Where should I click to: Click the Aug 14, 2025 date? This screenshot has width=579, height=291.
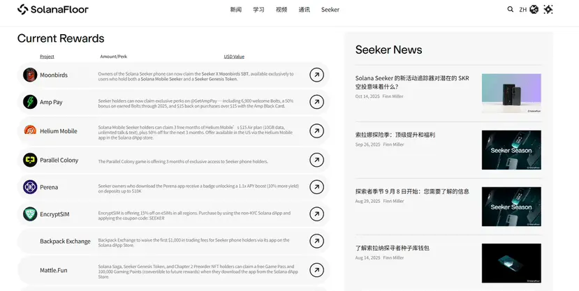[x=368, y=258]
